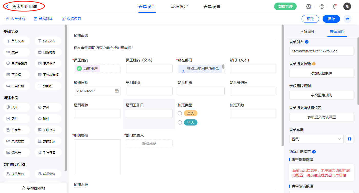Screen dimensions: 359x193
Task: Add the 下拉框 field component
Action: coord(16,75)
